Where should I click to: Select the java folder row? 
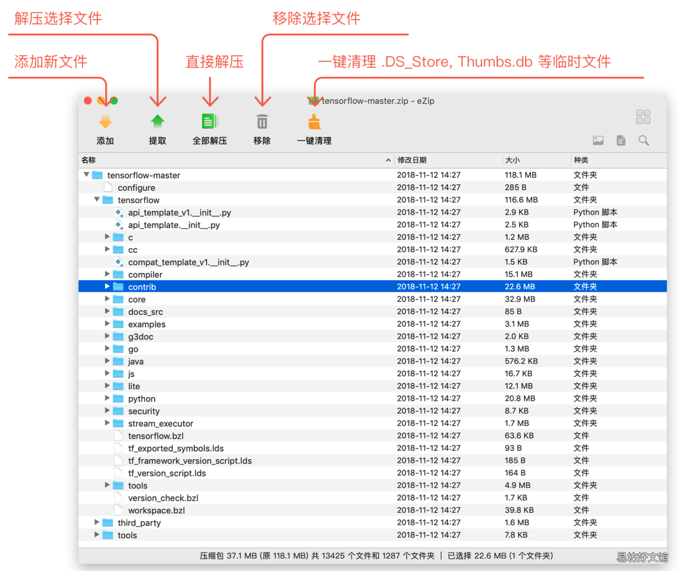[373, 361]
